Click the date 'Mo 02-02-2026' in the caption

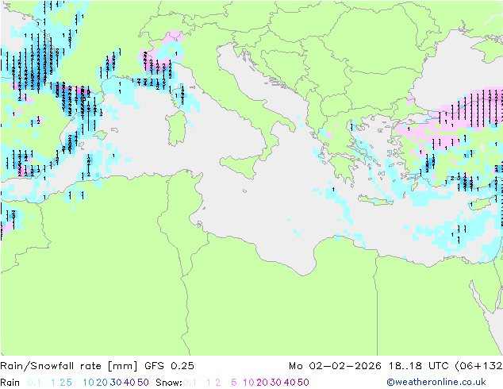[x=335, y=366]
